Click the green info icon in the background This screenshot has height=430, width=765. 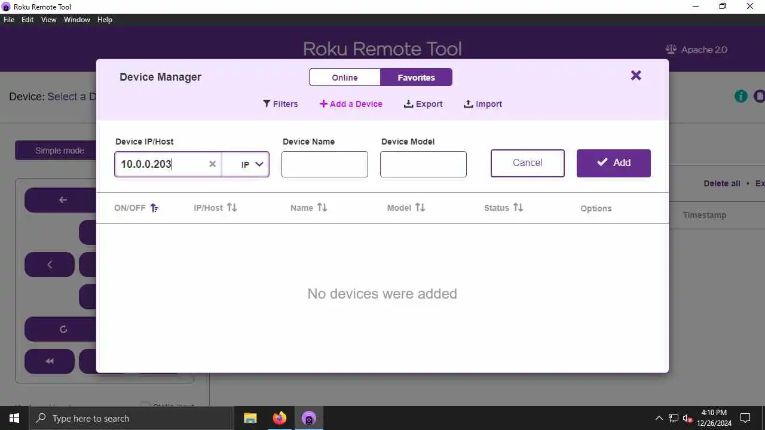click(741, 96)
